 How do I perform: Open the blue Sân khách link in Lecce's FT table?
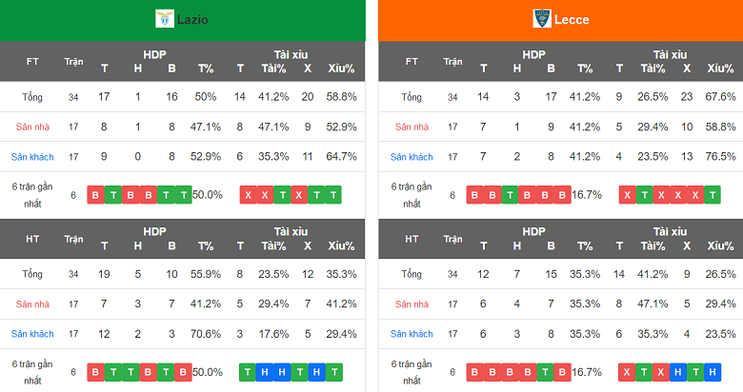pyautogui.click(x=412, y=157)
